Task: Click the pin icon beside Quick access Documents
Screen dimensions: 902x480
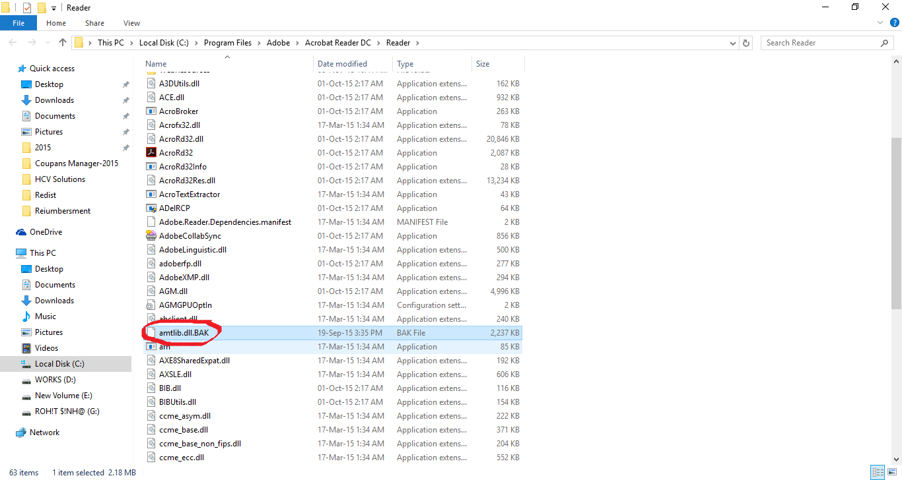Action: tap(125, 116)
